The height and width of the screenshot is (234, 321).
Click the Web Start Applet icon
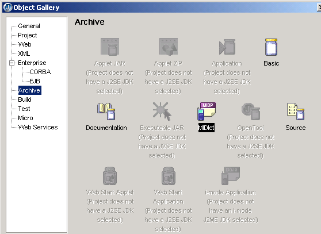(x=110, y=176)
